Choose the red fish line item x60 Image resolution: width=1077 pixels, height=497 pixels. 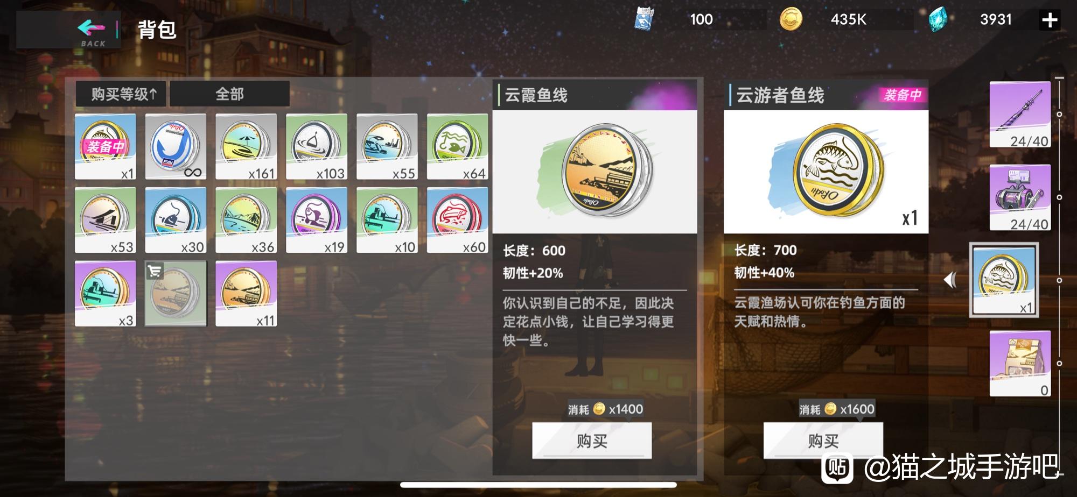(457, 220)
